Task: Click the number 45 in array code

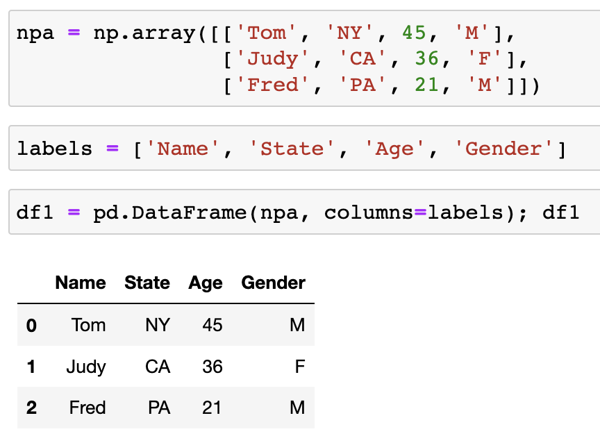Action: pos(414,33)
